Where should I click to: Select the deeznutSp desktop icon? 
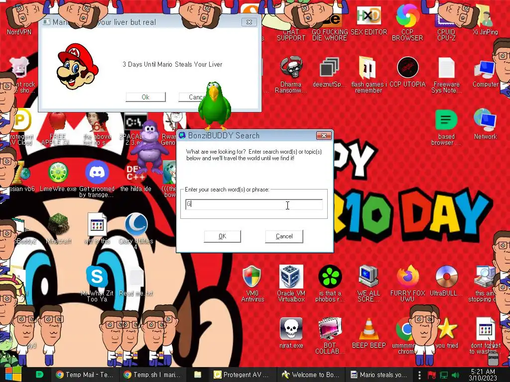tap(329, 72)
